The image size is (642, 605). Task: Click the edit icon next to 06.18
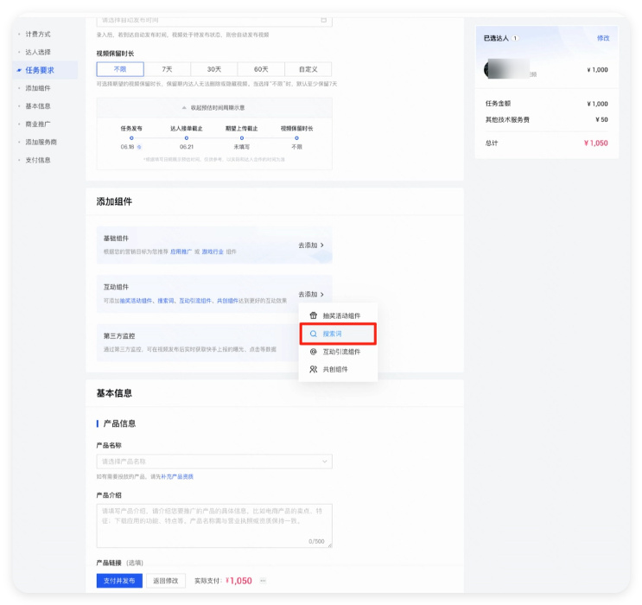tap(139, 147)
